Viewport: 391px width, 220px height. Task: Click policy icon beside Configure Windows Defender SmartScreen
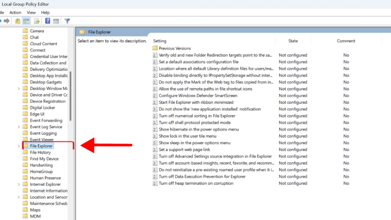[155, 95]
